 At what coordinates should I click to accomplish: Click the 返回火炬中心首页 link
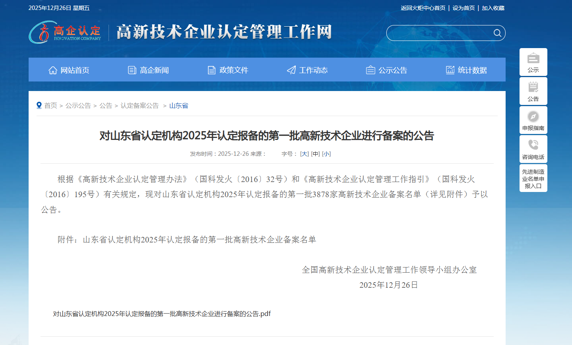tap(423, 8)
